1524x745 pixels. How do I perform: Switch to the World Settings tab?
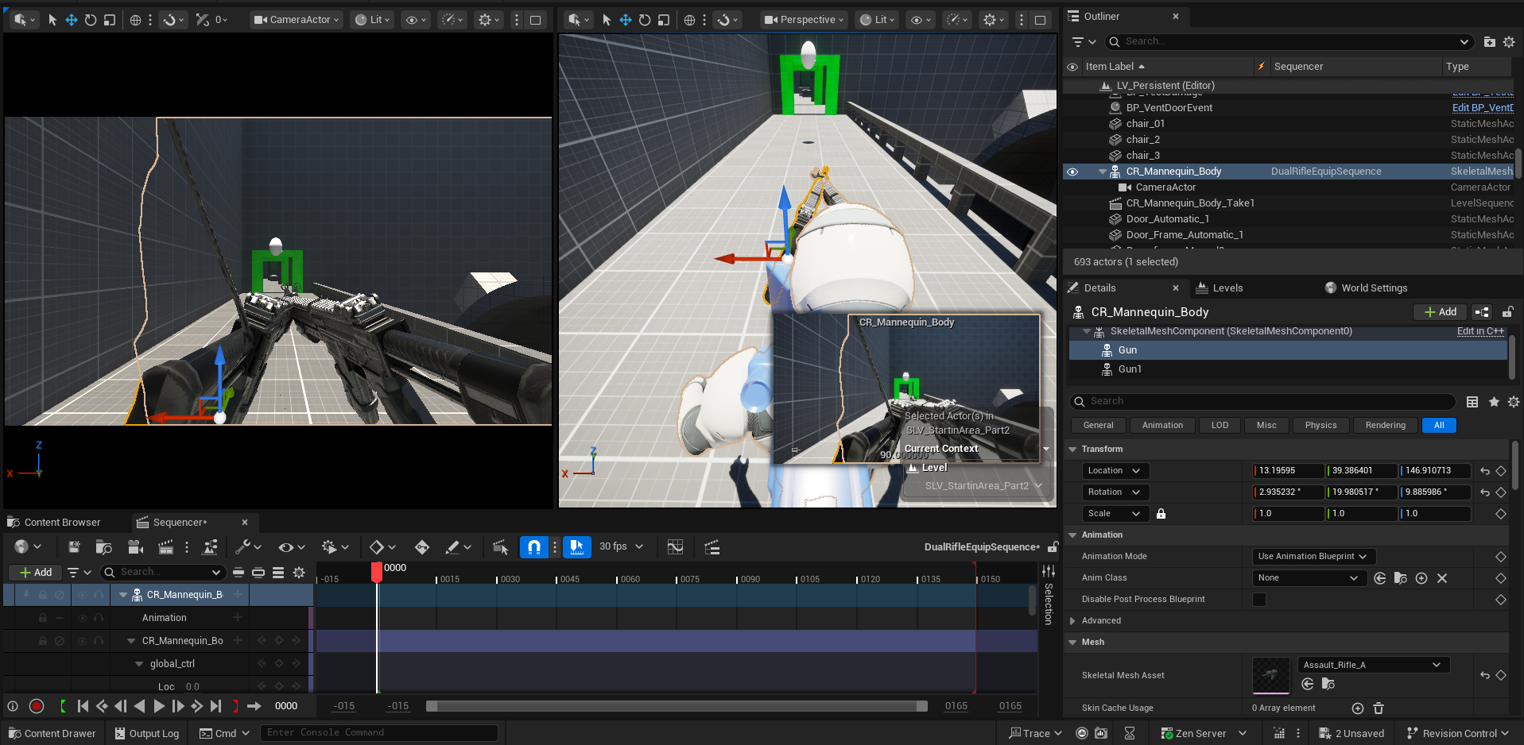pos(1373,288)
